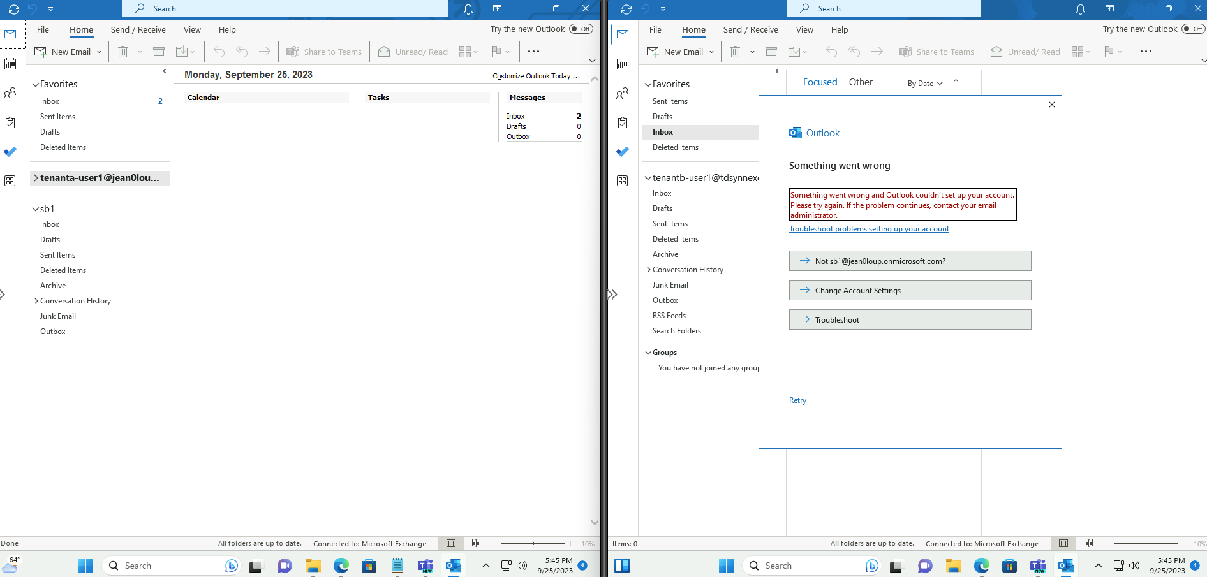
Task: Collapse tenantb-user1 account in right Outlook
Action: tap(648, 178)
